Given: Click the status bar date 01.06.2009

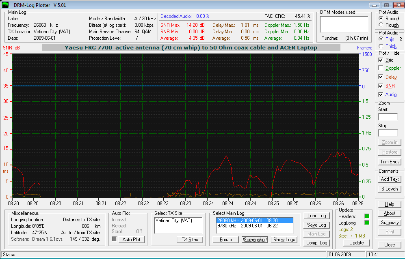Looking at the screenshot, I should coord(340,255).
